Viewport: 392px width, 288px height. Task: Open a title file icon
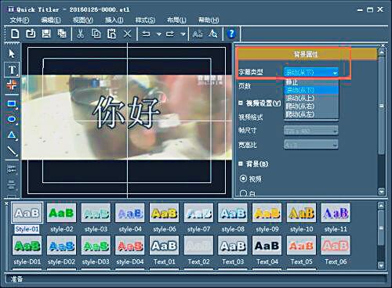(31, 34)
